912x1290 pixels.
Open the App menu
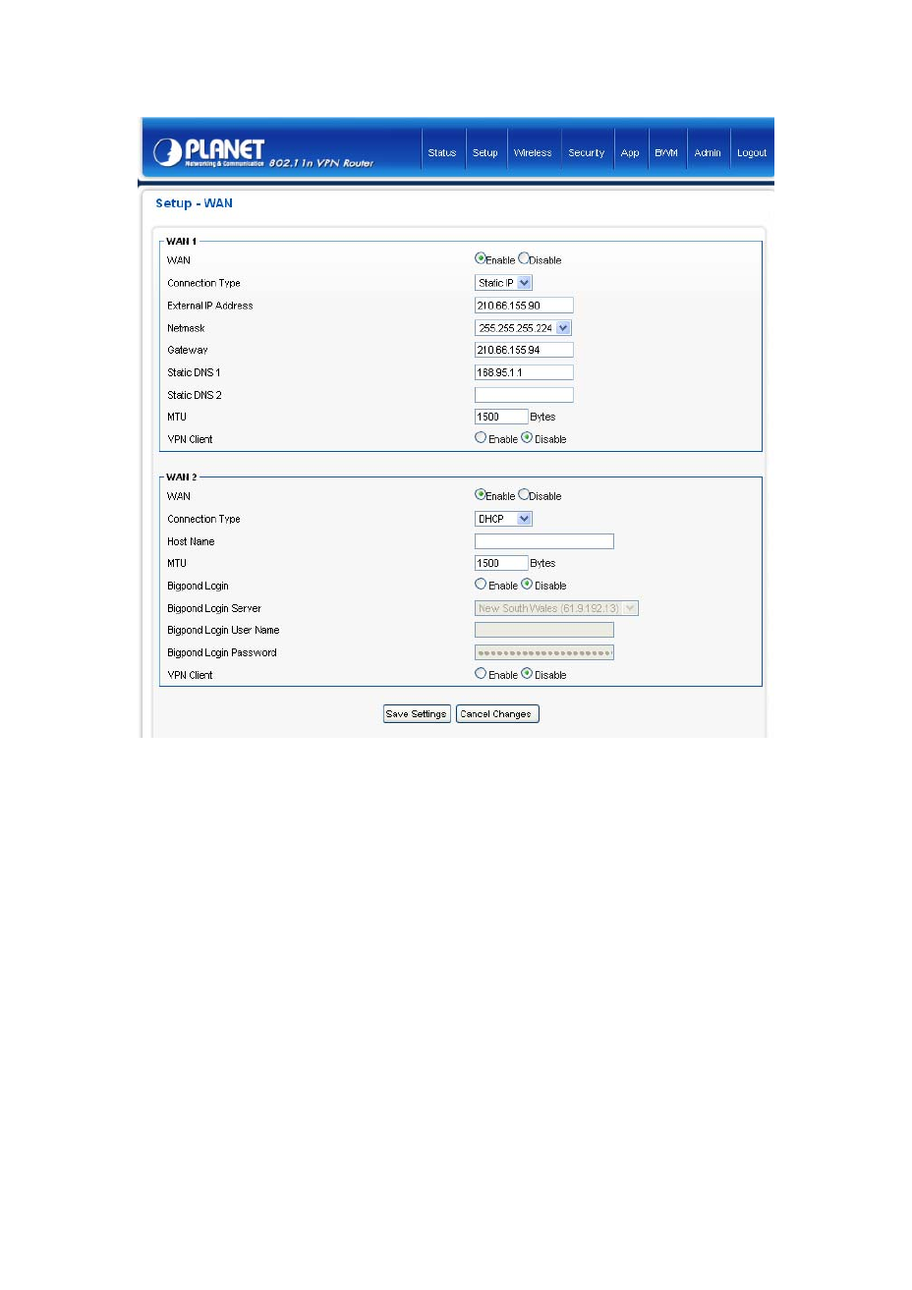(x=630, y=152)
